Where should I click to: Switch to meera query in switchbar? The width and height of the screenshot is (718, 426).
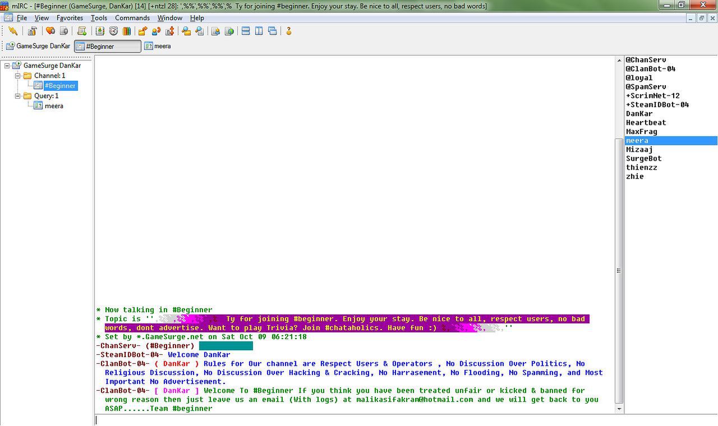click(x=158, y=47)
